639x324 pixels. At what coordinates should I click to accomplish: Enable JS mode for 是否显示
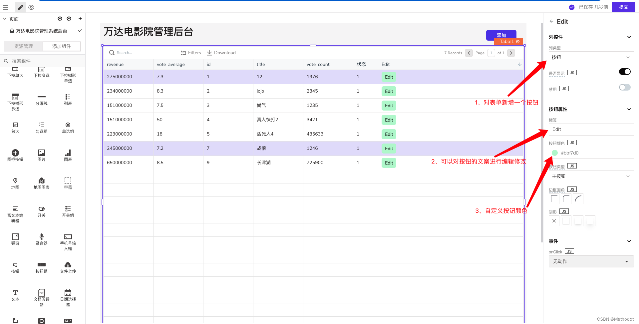572,73
